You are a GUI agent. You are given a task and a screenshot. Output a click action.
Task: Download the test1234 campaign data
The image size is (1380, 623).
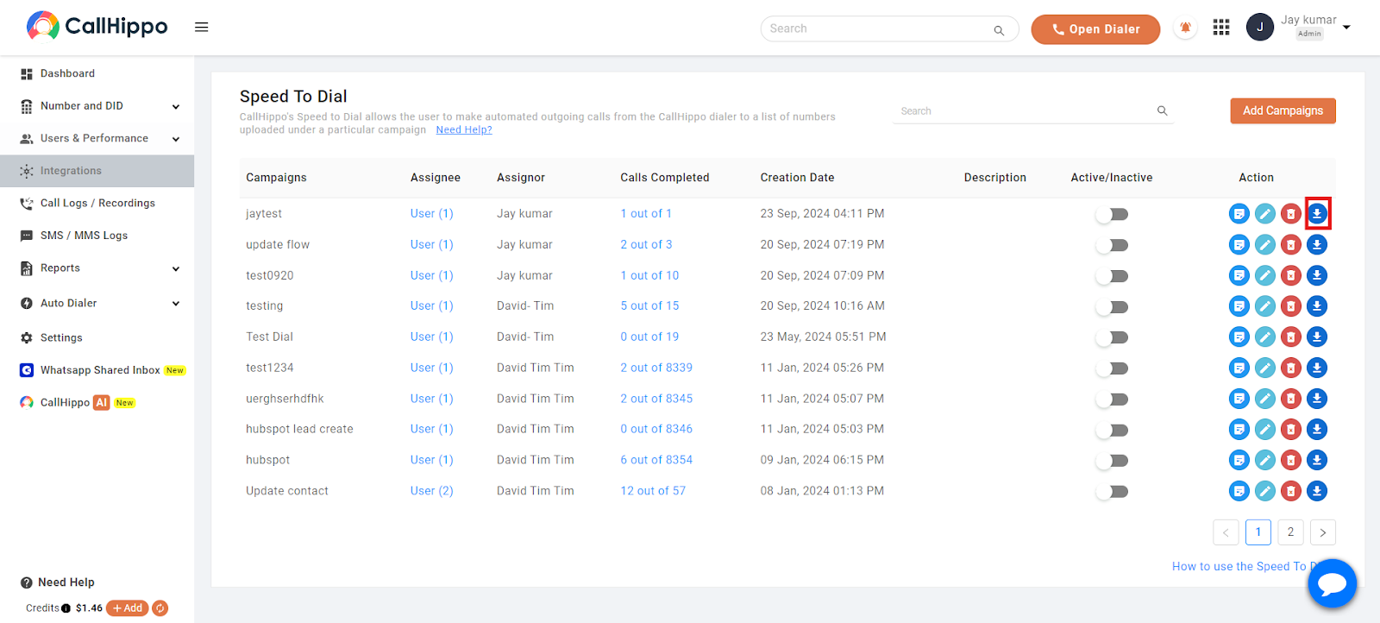1317,368
